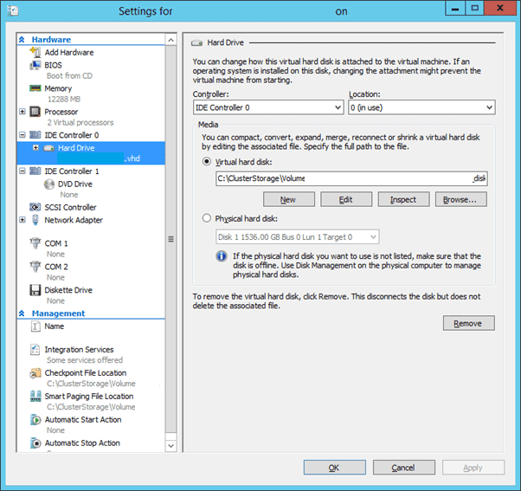Click the Processor icon
This screenshot has width=521, height=491.
pyautogui.click(x=35, y=112)
